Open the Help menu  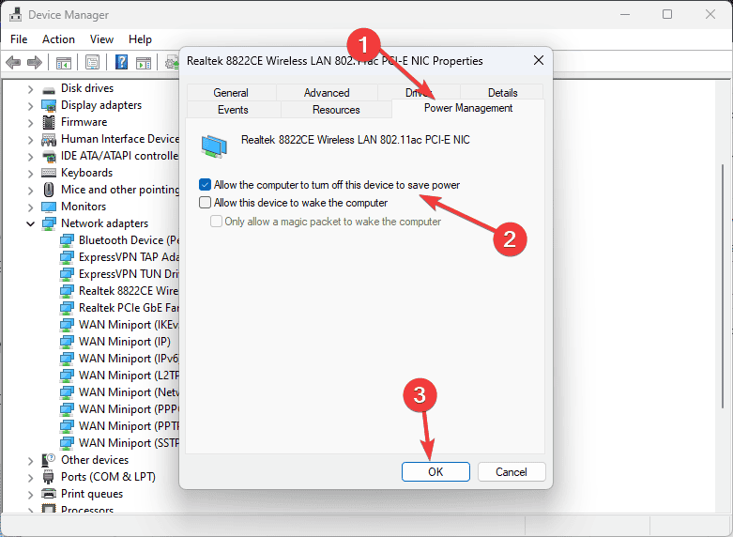140,39
